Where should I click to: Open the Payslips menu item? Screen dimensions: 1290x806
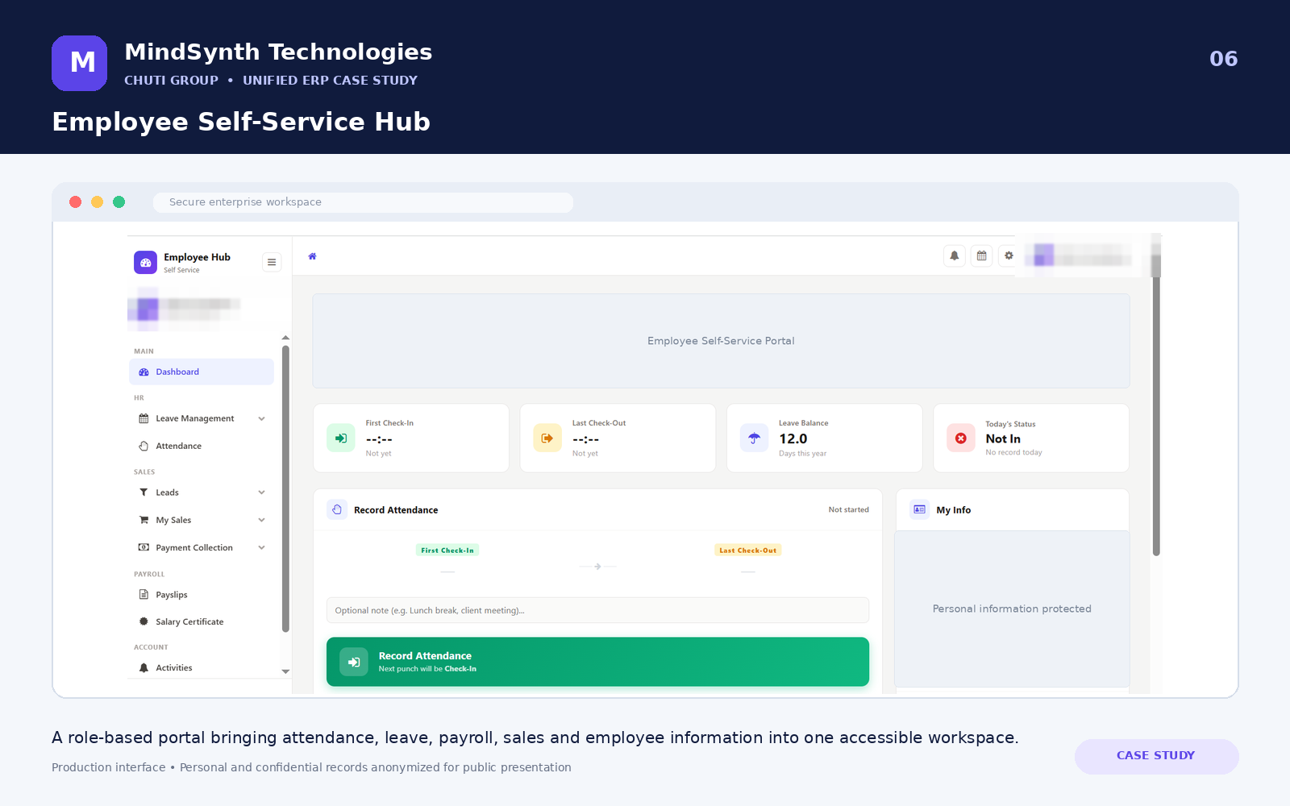click(x=202, y=595)
